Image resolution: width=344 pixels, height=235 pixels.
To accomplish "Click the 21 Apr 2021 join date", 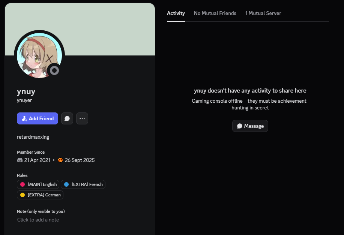I will click(37, 160).
